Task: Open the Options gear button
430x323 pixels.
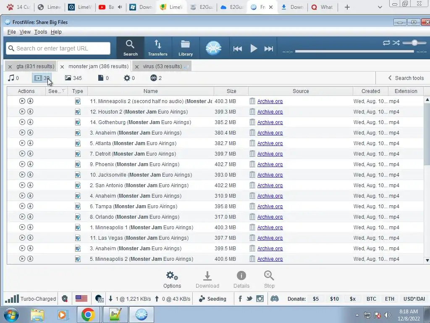Action: [x=172, y=280]
